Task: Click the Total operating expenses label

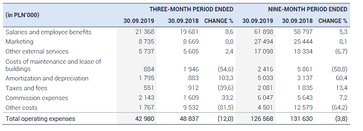Action: tap(40, 119)
